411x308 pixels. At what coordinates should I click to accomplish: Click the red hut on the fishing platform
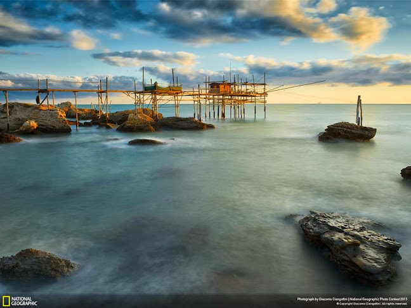(x=220, y=87)
